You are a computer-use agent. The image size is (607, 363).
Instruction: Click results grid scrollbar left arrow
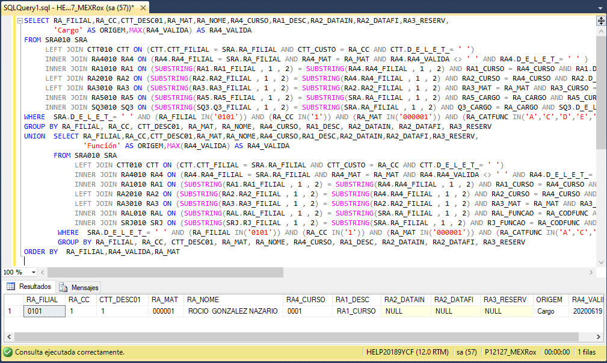click(x=9, y=337)
